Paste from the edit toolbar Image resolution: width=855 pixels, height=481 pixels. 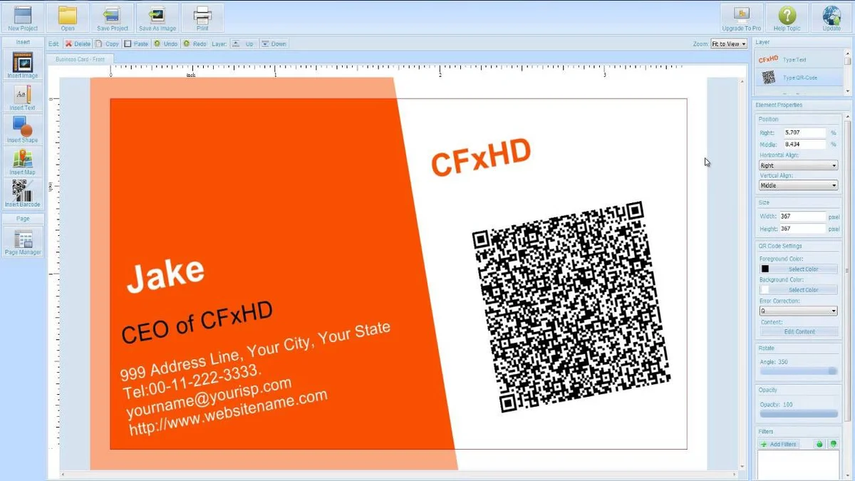(x=137, y=43)
